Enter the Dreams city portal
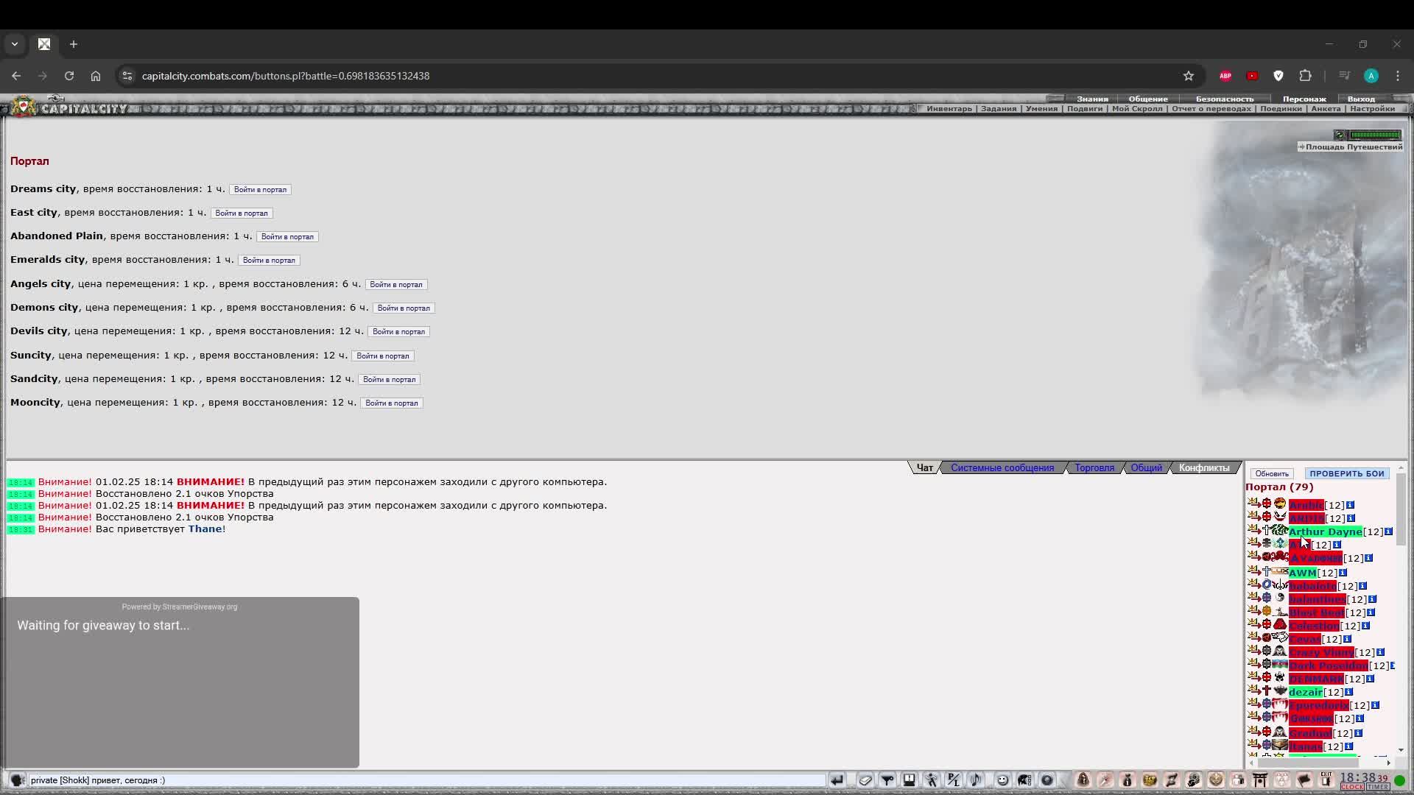The height and width of the screenshot is (795, 1414). coord(260,190)
